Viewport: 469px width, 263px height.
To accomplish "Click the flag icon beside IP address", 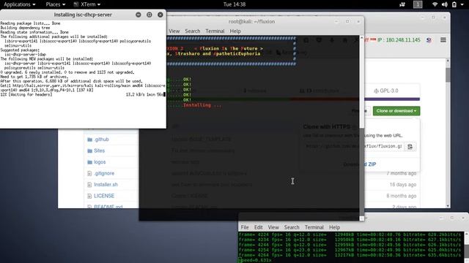I will point(373,39).
